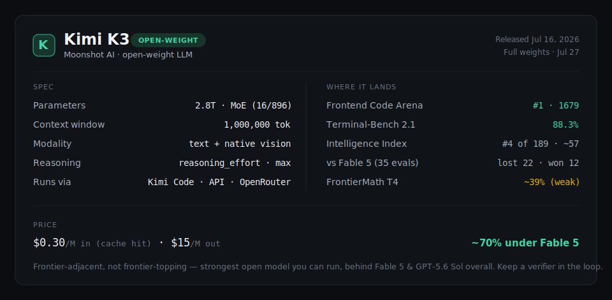This screenshot has width=612, height=300.
Task: Click the green K logo icon
Action: coord(44,45)
